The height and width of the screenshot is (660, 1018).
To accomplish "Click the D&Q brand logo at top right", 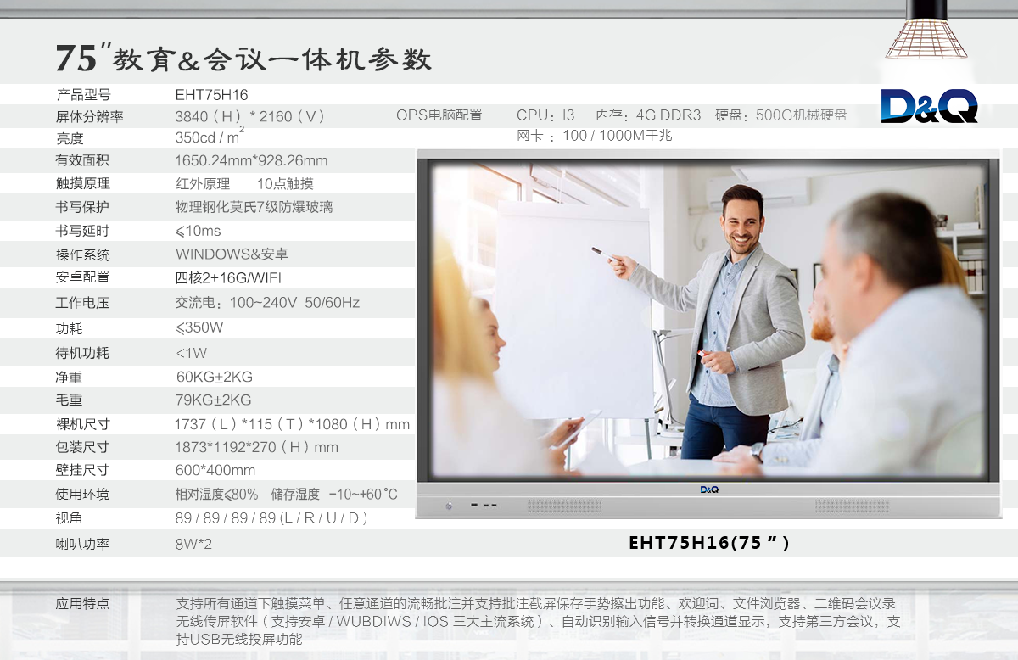I will [929, 106].
